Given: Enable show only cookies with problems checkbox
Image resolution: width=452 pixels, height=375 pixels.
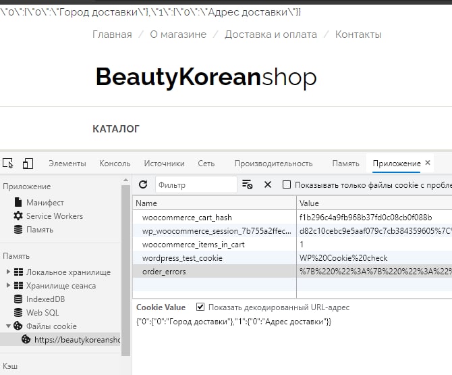Looking at the screenshot, I should click(x=287, y=184).
